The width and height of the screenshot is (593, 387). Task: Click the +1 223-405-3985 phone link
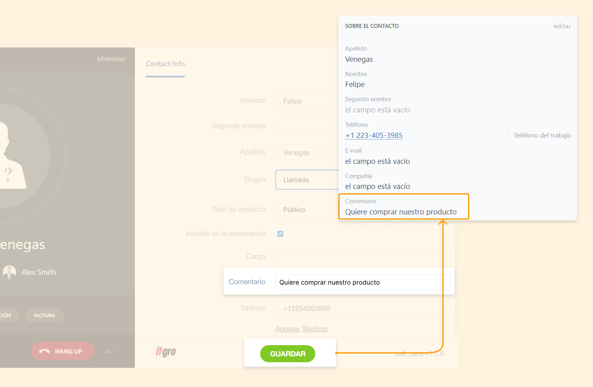point(374,136)
